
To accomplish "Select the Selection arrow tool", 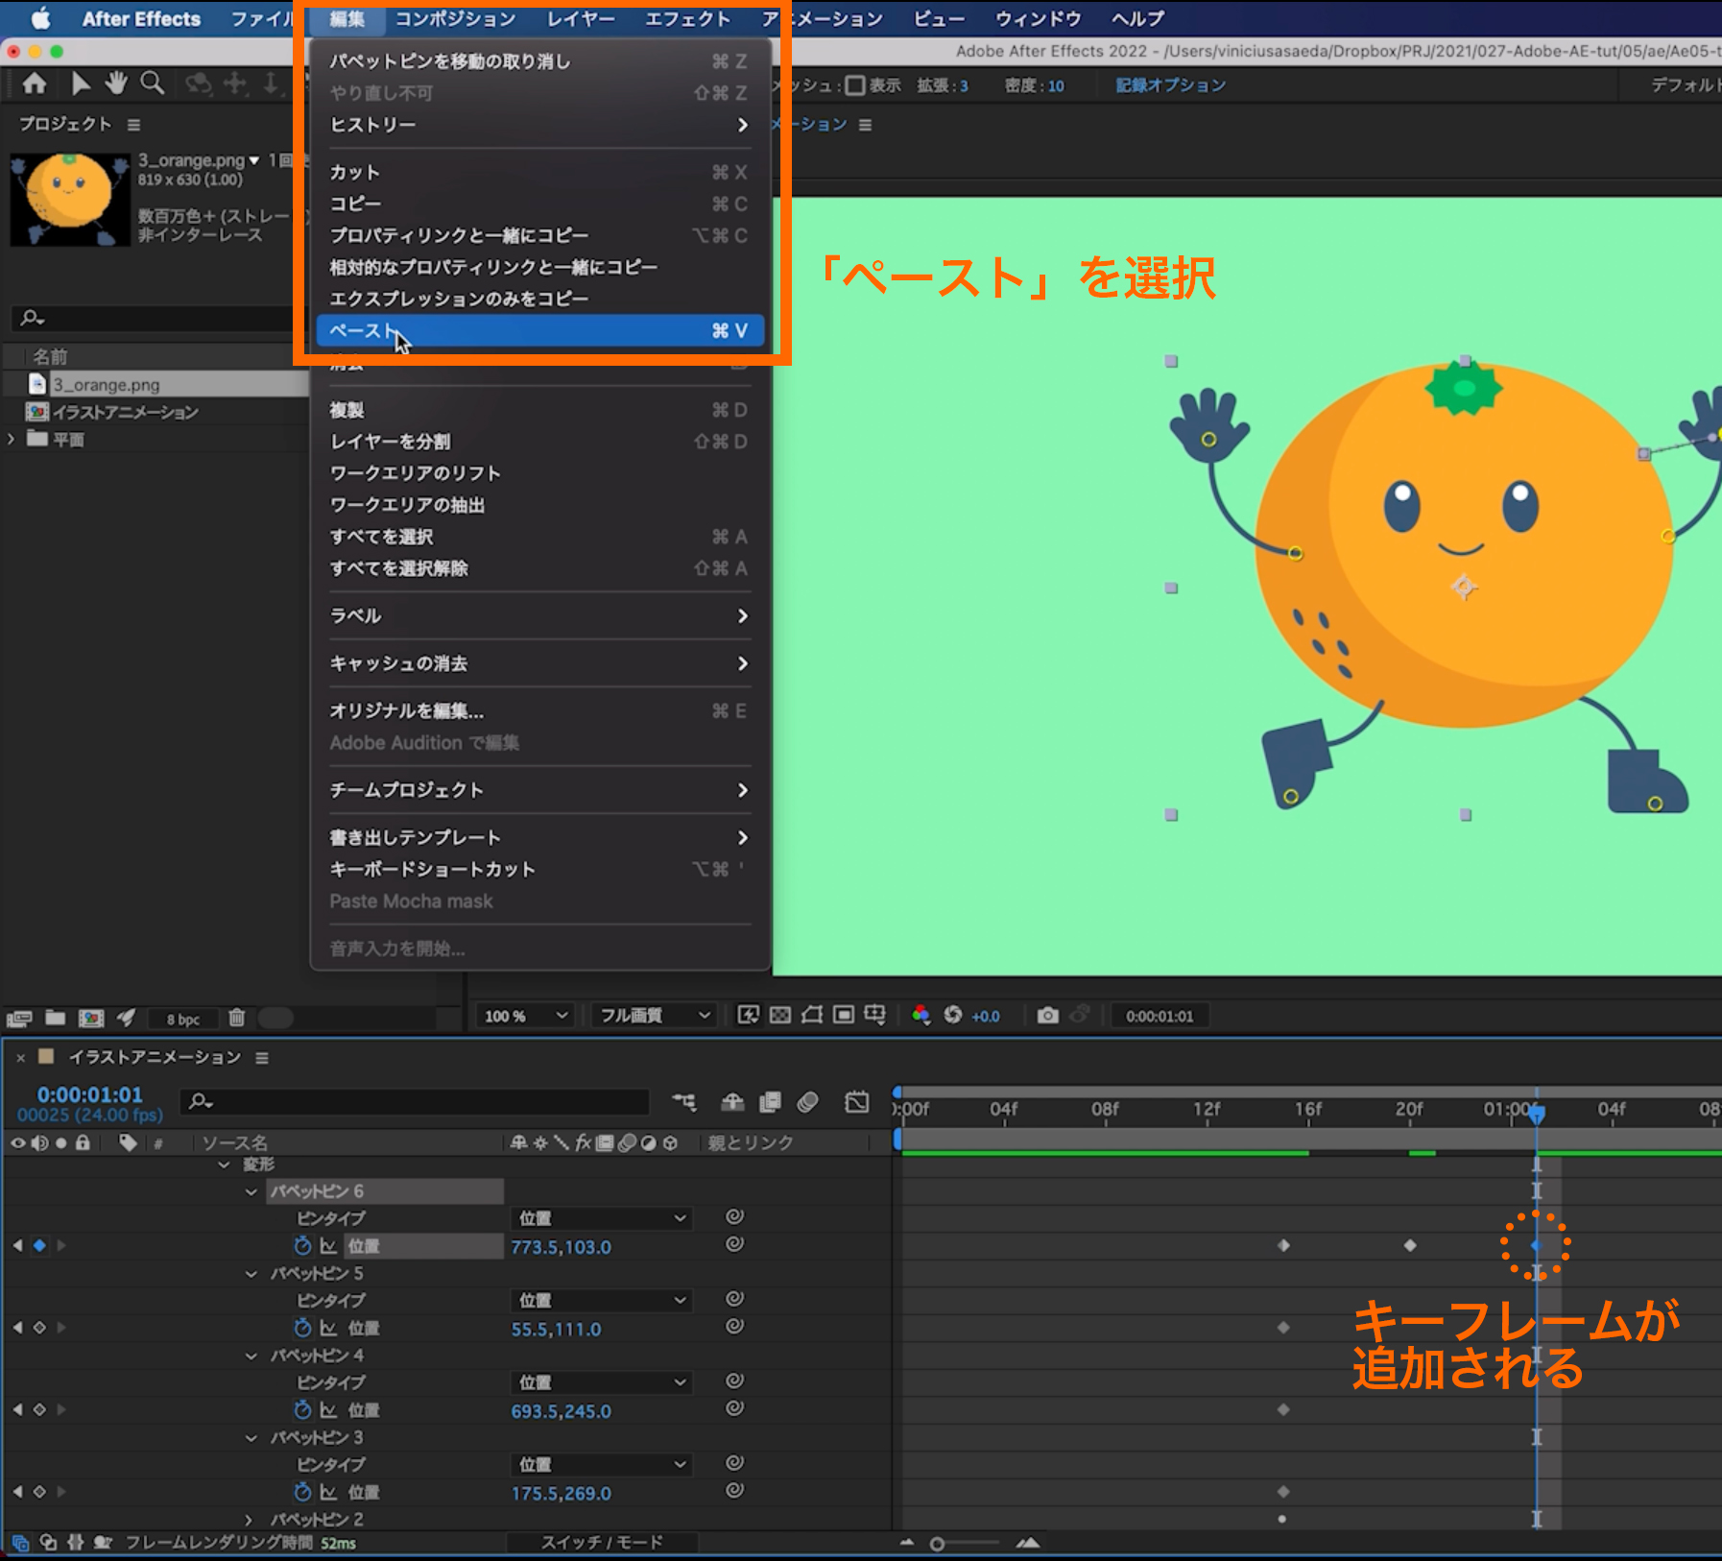I will pos(81,84).
